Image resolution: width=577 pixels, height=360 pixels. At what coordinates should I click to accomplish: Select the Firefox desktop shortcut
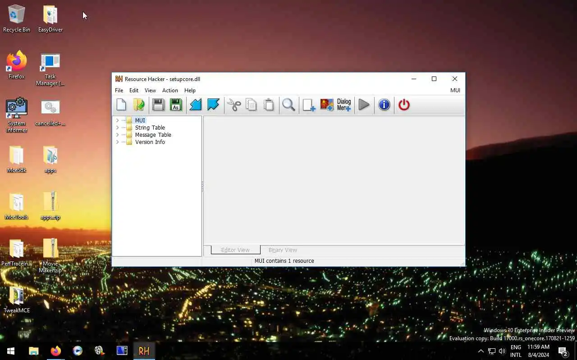click(17, 65)
